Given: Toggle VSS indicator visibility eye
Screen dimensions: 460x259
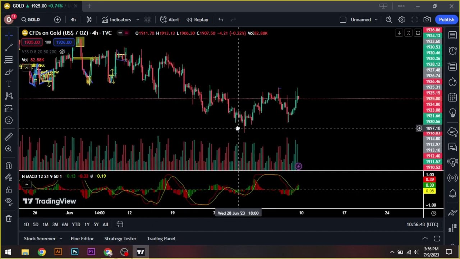Looking at the screenshot, I should 62,52.
